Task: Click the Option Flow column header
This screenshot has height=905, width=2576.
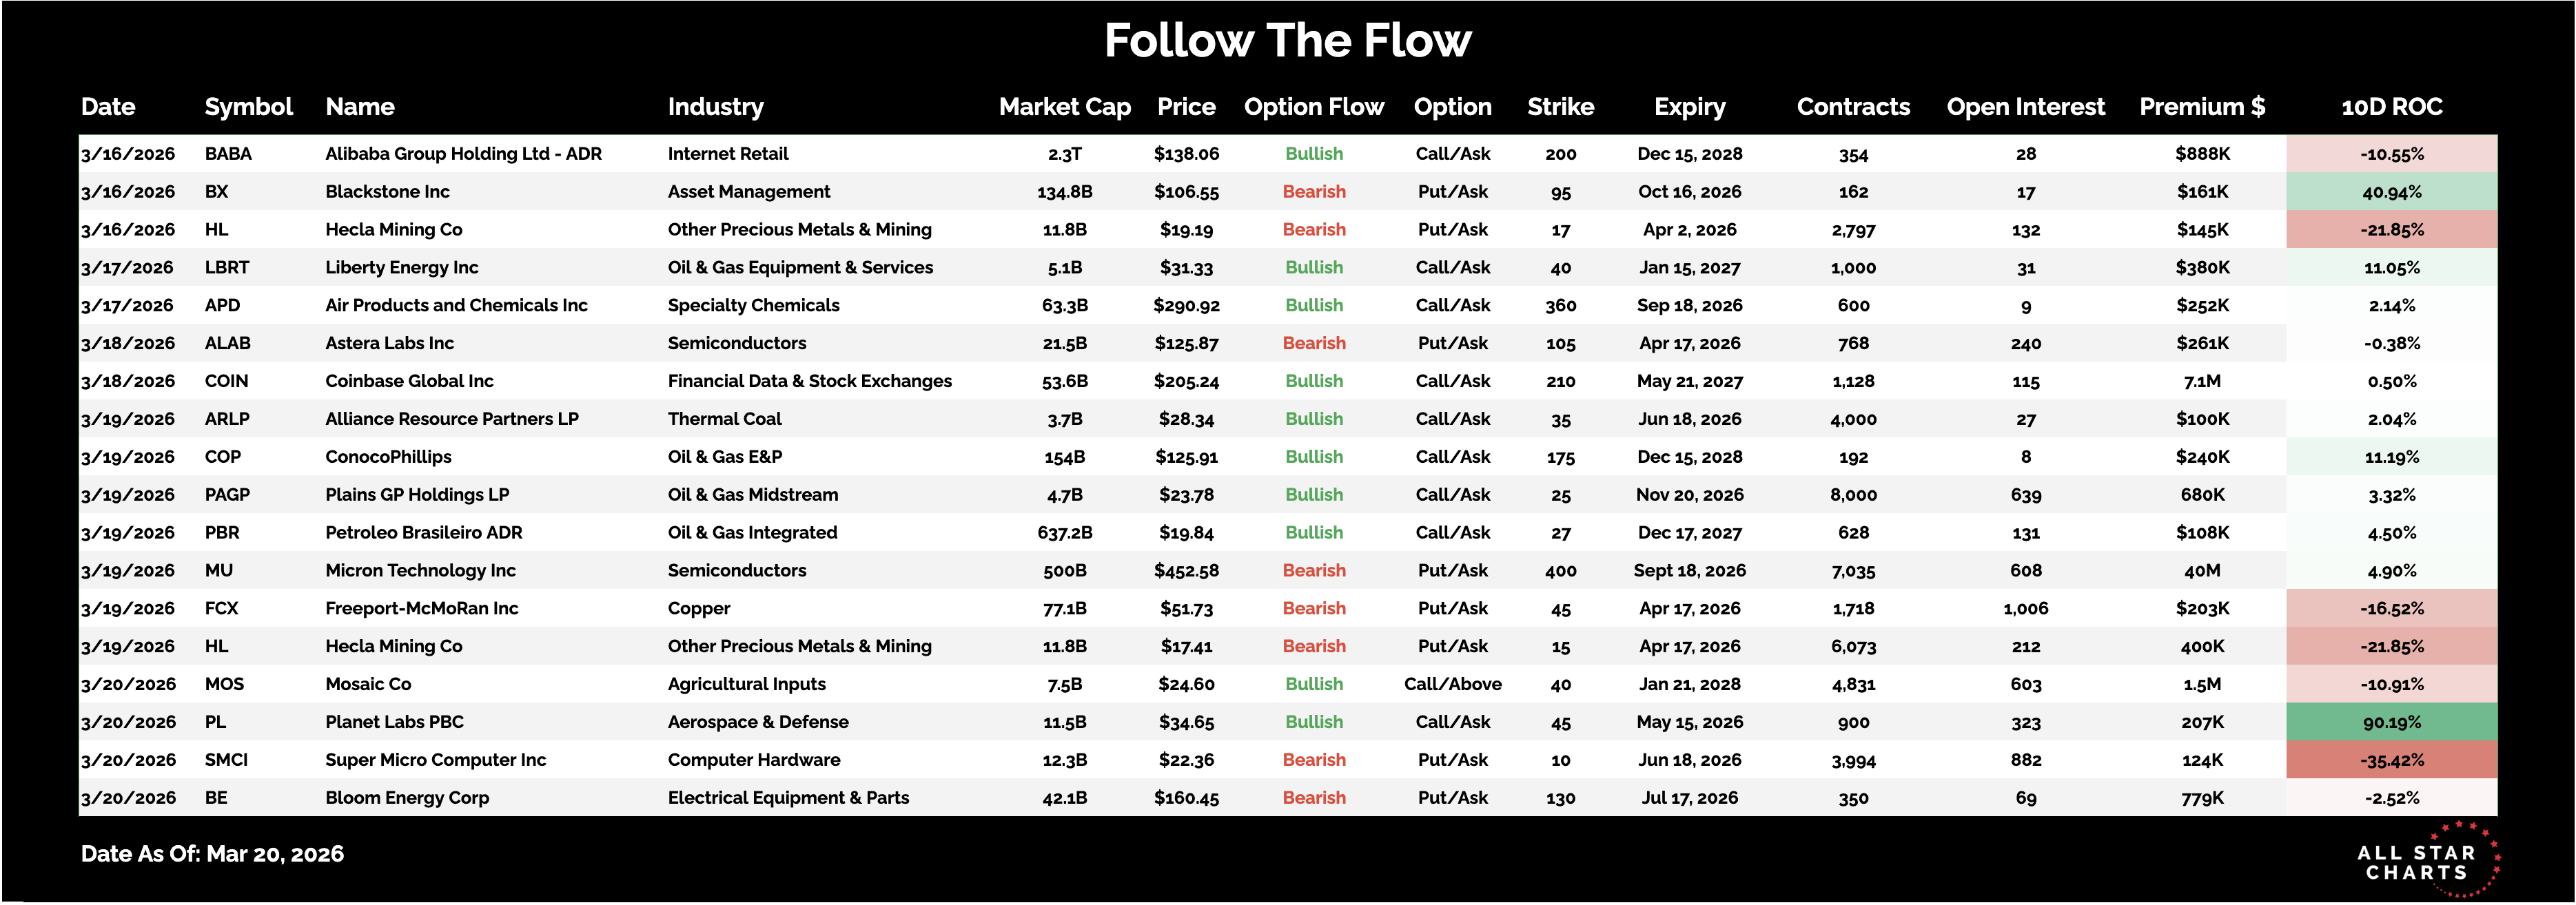Action: (x=1313, y=107)
